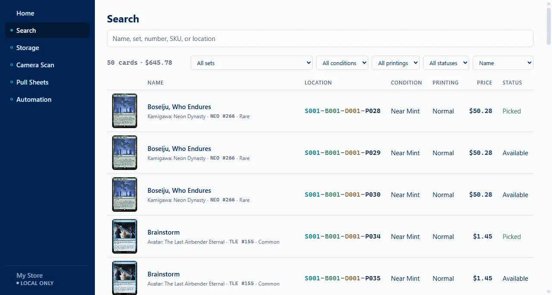The image size is (552, 295).
Task: Open the Name sort dropdown
Action: tap(503, 63)
